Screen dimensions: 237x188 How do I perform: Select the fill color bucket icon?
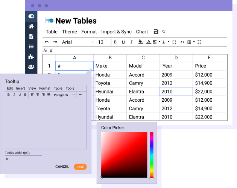(140, 42)
